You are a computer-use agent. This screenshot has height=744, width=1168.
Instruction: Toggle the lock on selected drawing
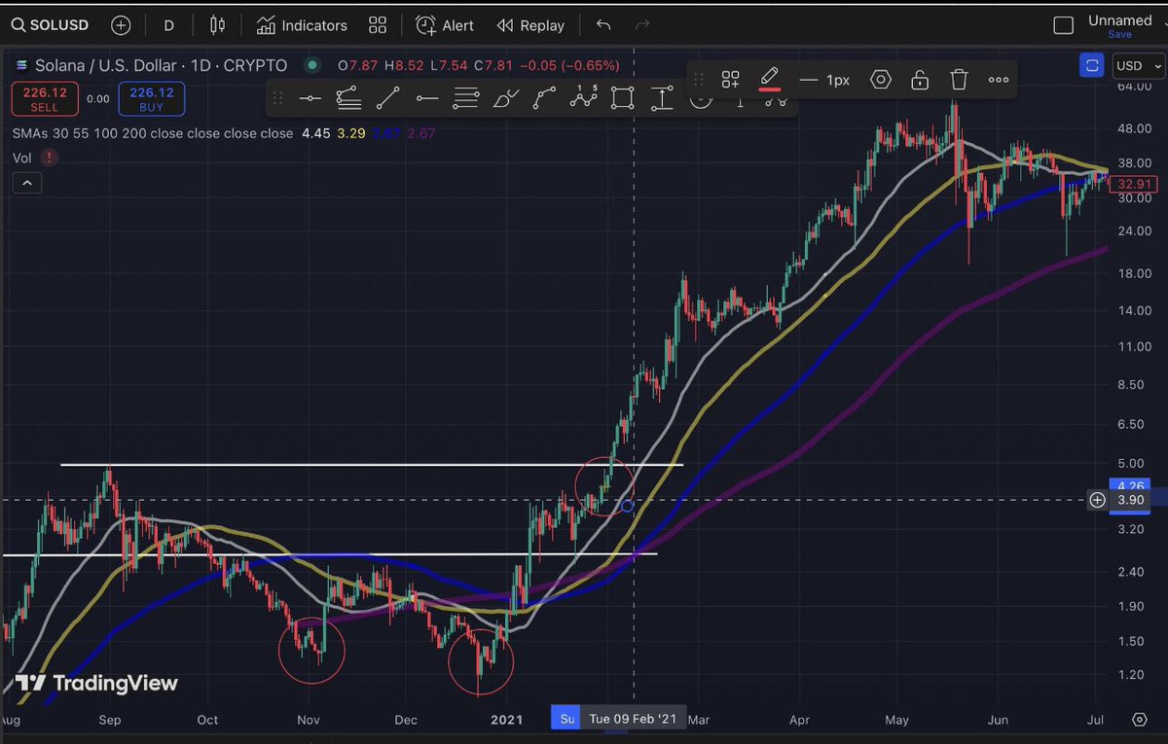920,80
